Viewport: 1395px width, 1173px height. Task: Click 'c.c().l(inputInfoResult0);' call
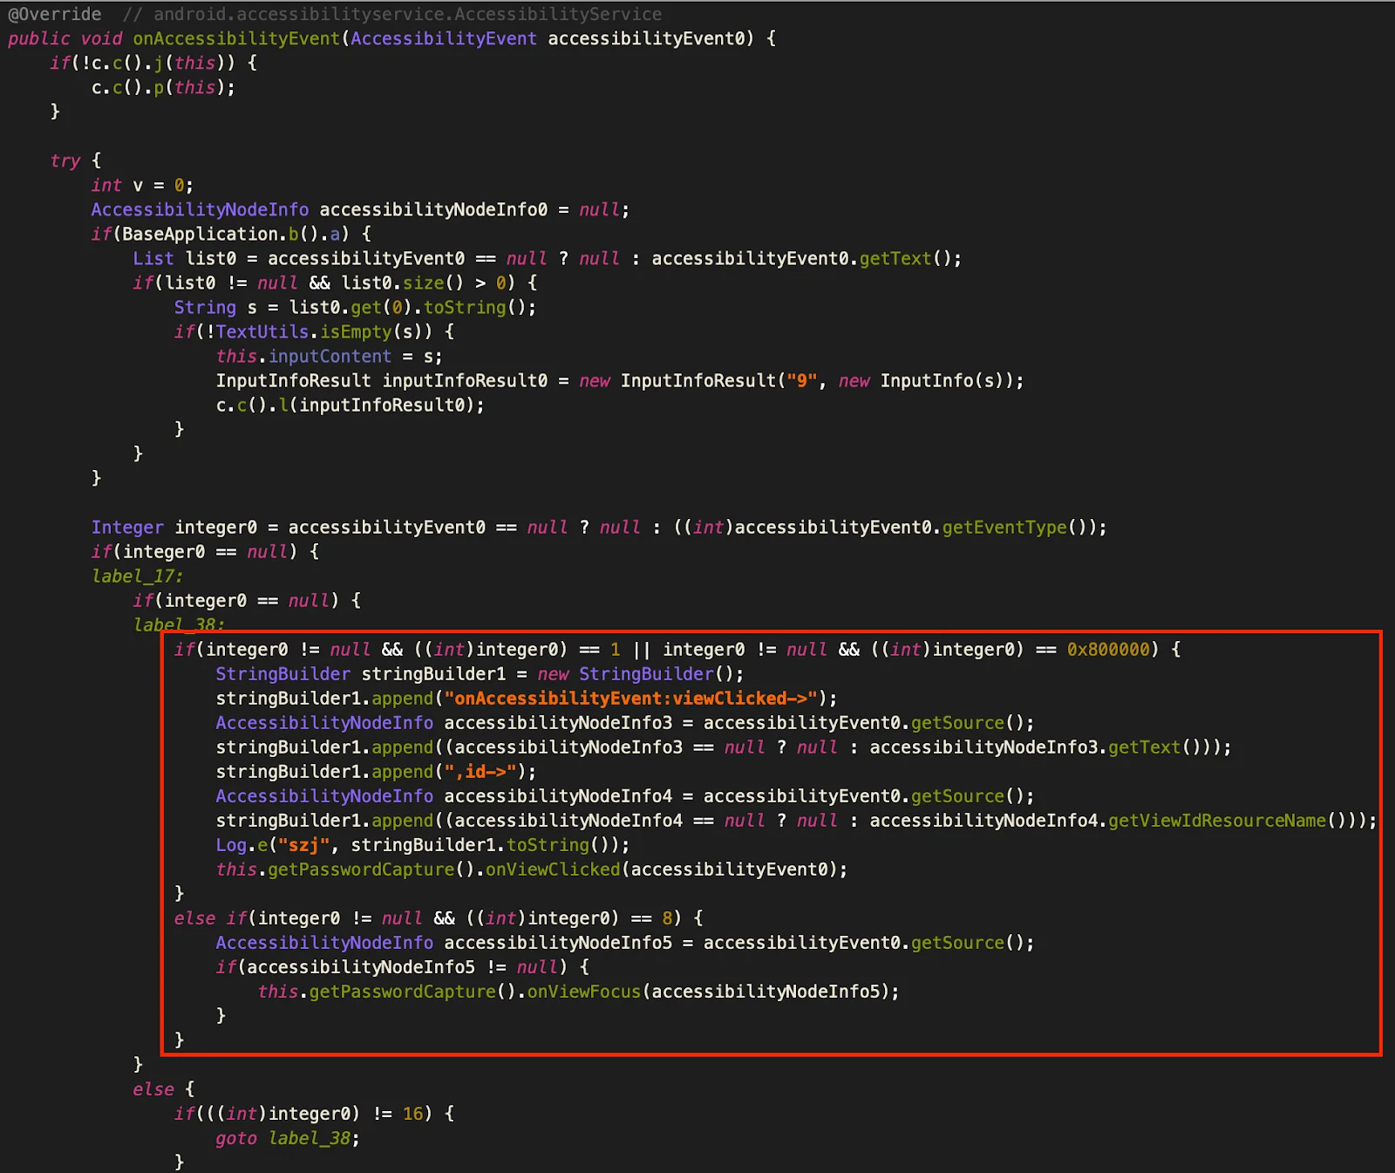point(350,405)
